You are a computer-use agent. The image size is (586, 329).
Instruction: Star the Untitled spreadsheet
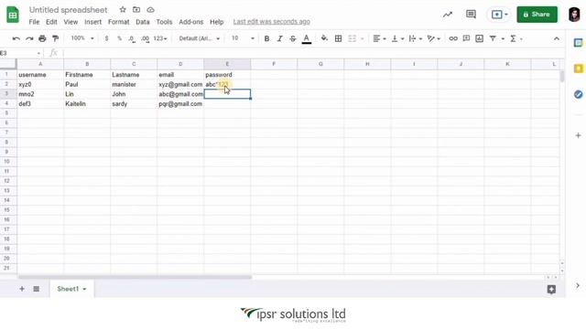[123, 10]
